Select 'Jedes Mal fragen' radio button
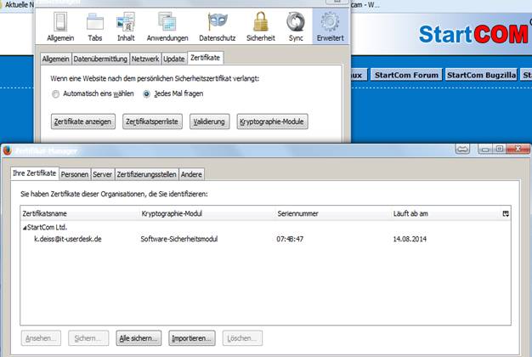The width and height of the screenshot is (532, 357). (x=146, y=94)
